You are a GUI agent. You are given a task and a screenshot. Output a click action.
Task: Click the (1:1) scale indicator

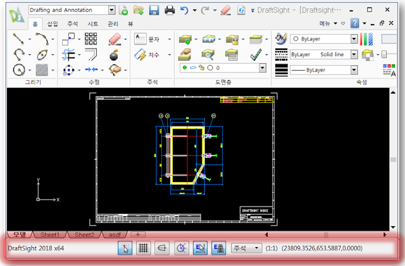271,248
